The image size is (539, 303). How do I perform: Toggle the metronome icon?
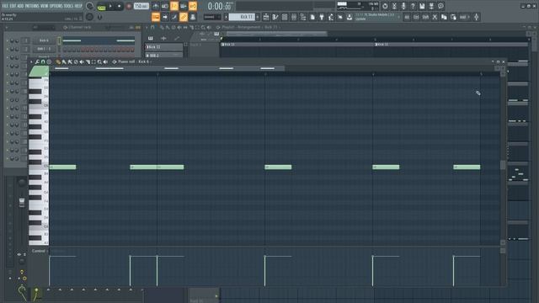pos(155,6)
